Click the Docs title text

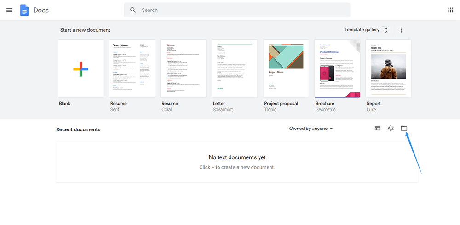coord(41,10)
